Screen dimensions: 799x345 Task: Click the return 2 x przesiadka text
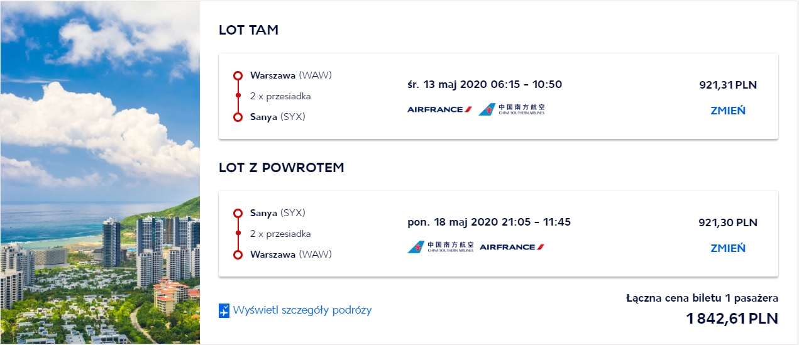[280, 234]
